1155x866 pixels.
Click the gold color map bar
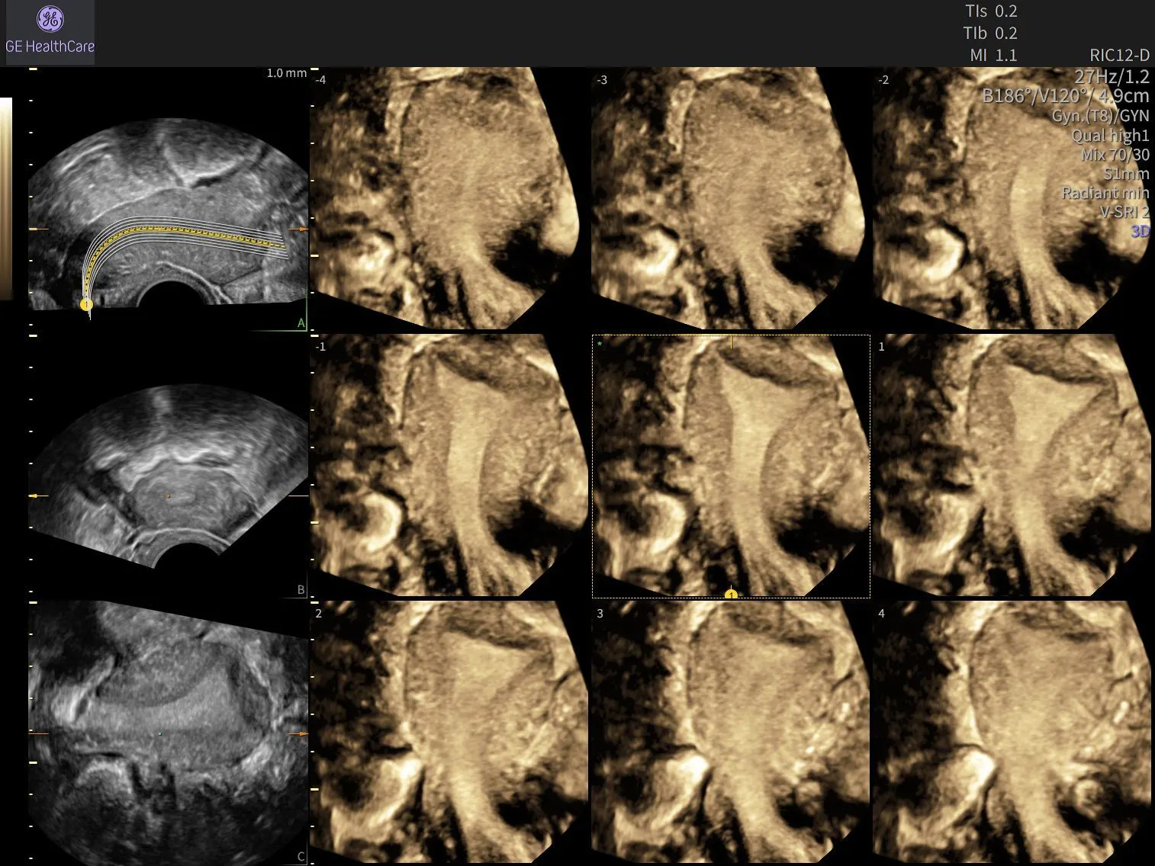tap(6, 198)
